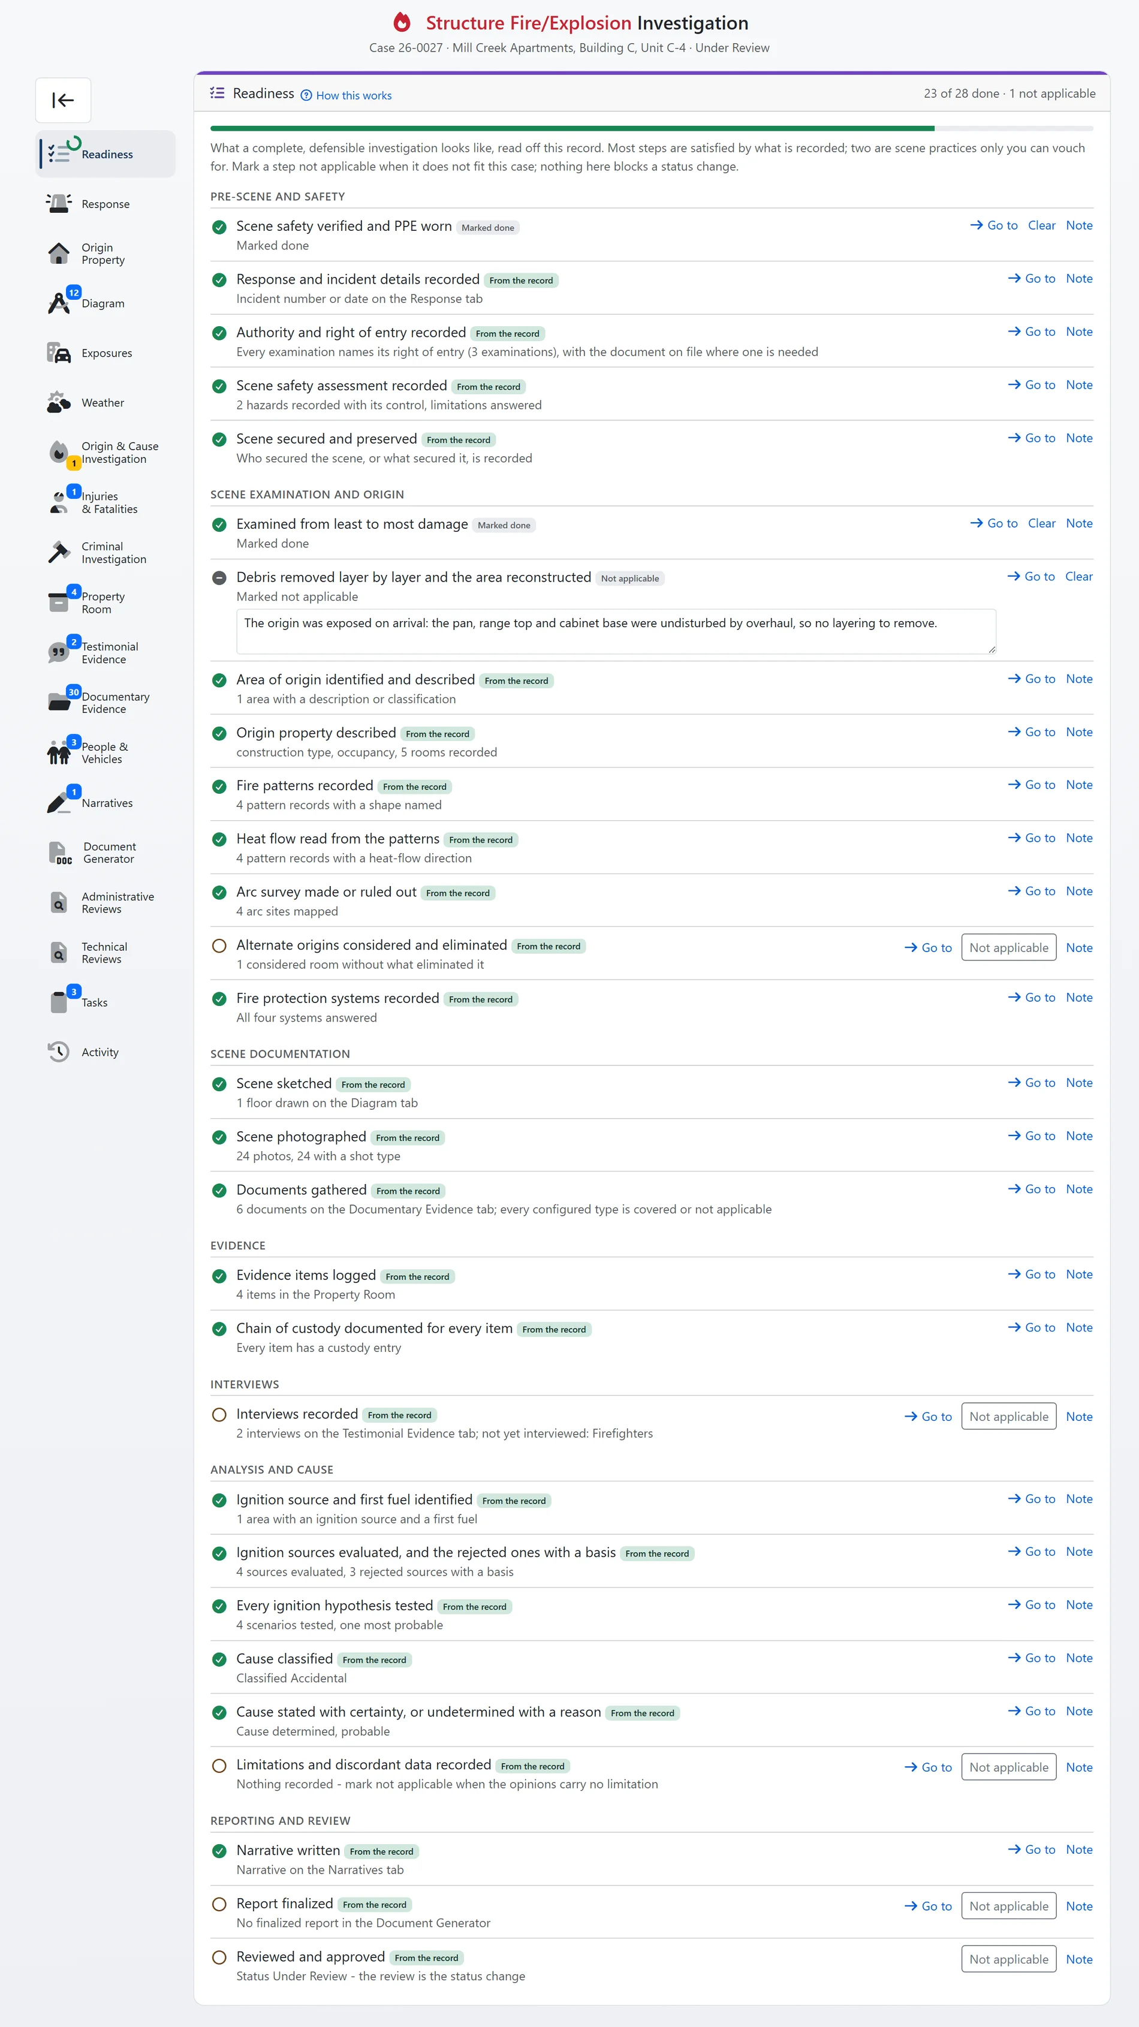
Task: Go to the Scene photographed record
Action: (x=1031, y=1136)
